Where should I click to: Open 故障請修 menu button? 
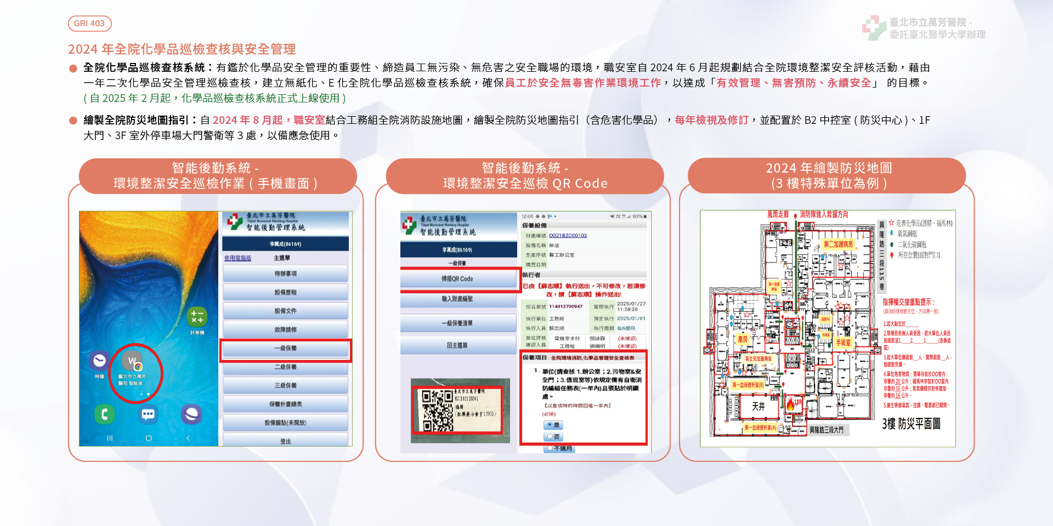coord(286,329)
